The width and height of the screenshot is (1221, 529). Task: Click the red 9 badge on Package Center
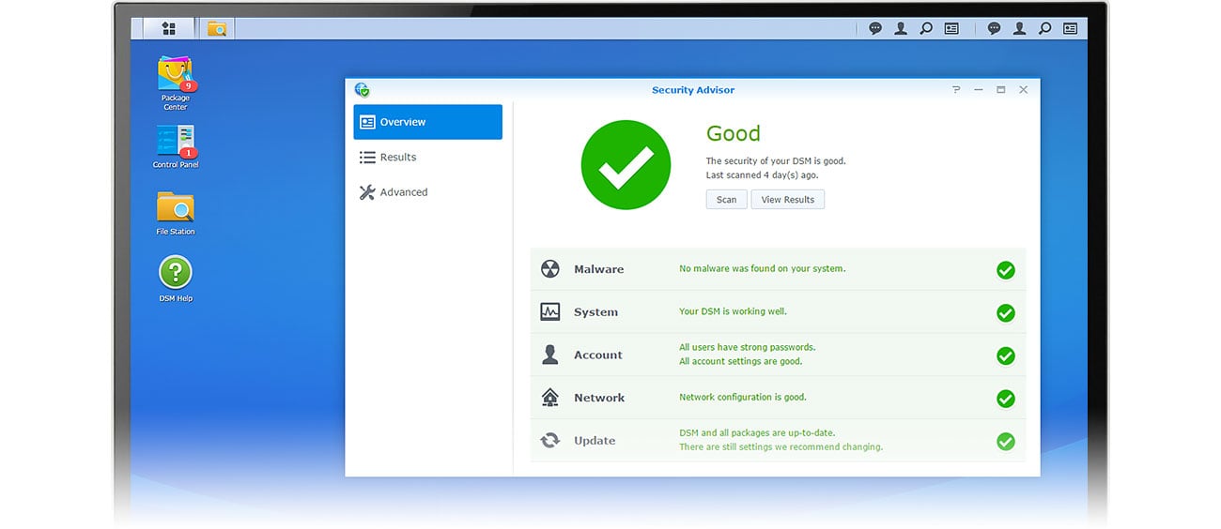189,85
